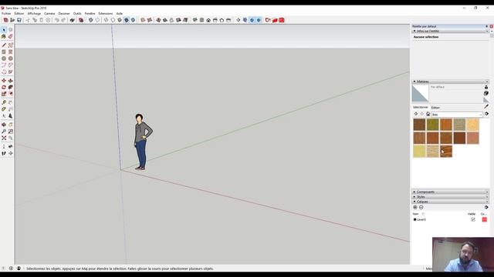This screenshot has height=277, width=494.
Task: Switch to materials Édition tab
Action: coord(435,108)
